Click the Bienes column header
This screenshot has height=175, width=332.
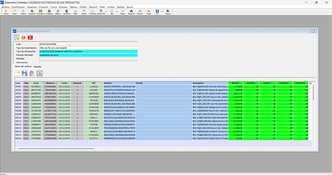coord(235,83)
